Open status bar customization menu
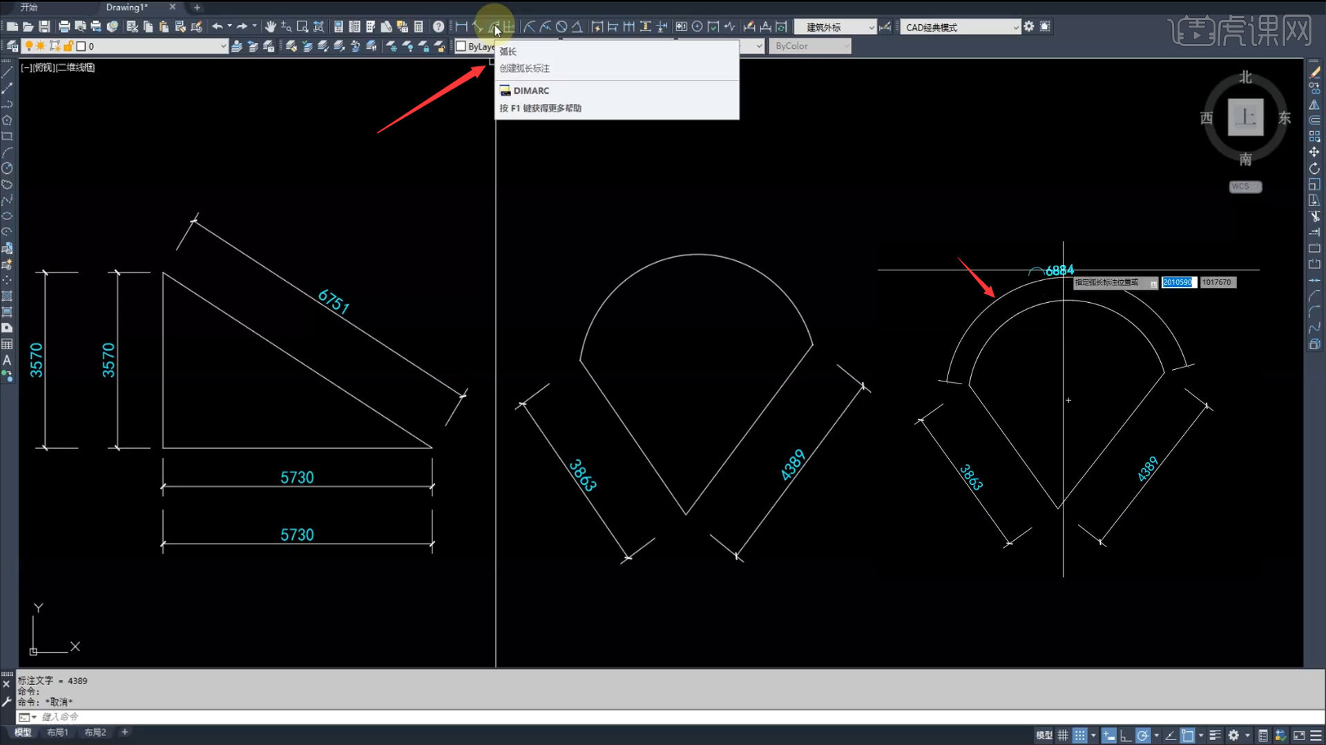This screenshot has width=1326, height=745. coord(1316,735)
